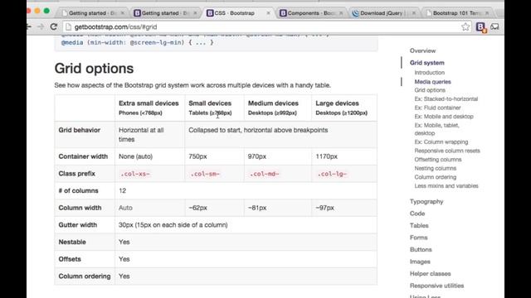531x298 pixels.
Task: Click the @media min-width screen-lg-min code line
Action: click(137, 42)
